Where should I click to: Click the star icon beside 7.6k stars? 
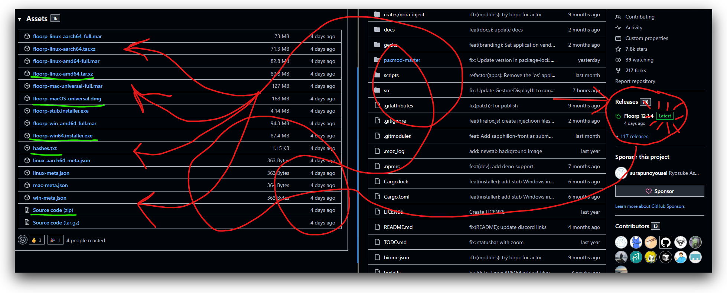coord(618,49)
